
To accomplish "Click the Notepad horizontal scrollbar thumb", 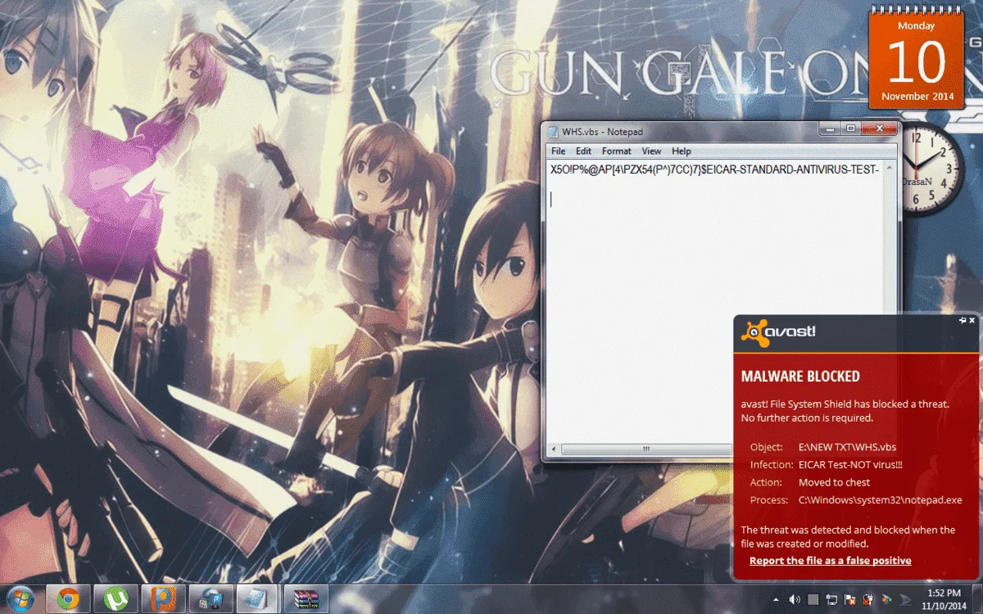I will point(646,449).
